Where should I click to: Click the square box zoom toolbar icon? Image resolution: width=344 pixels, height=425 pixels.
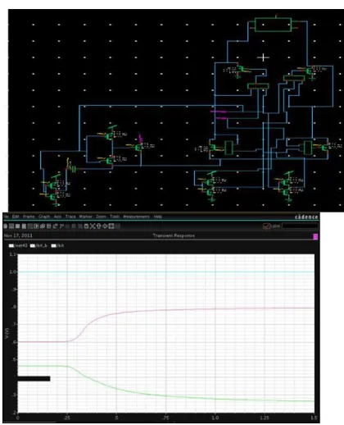point(86,226)
